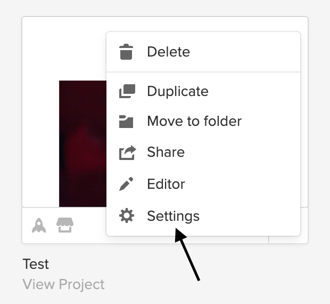Select Share in the project menu
330x304 pixels.
pyautogui.click(x=166, y=153)
